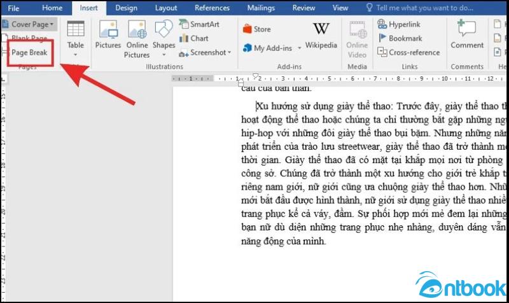Click the horizontal ruler at mark 5
Image resolution: width=509 pixels, height=303 pixels.
pyautogui.click(x=329, y=78)
